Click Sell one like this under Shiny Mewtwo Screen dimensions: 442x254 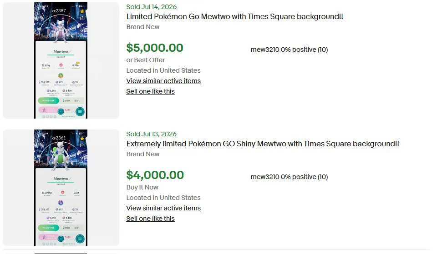tap(151, 219)
